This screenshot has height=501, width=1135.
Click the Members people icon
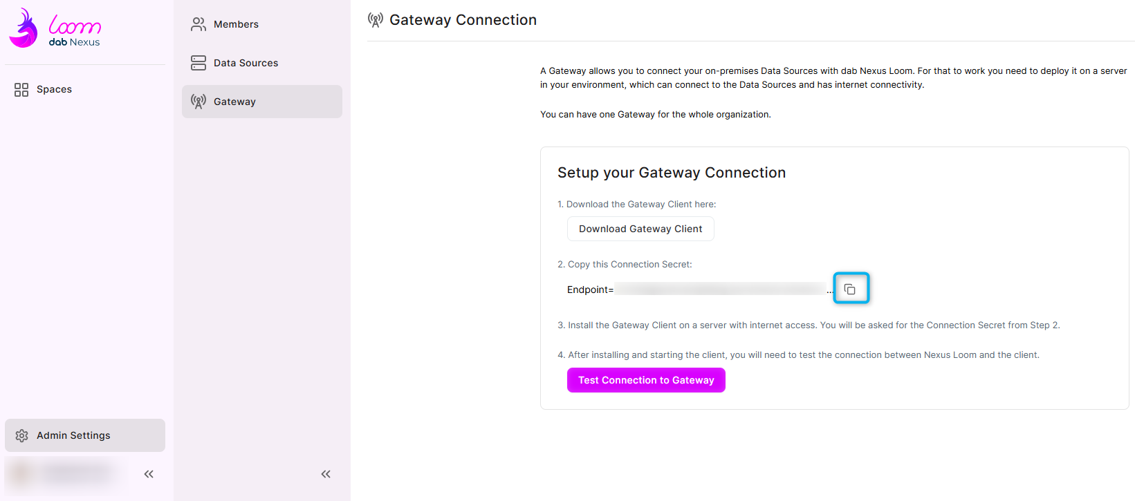[199, 23]
